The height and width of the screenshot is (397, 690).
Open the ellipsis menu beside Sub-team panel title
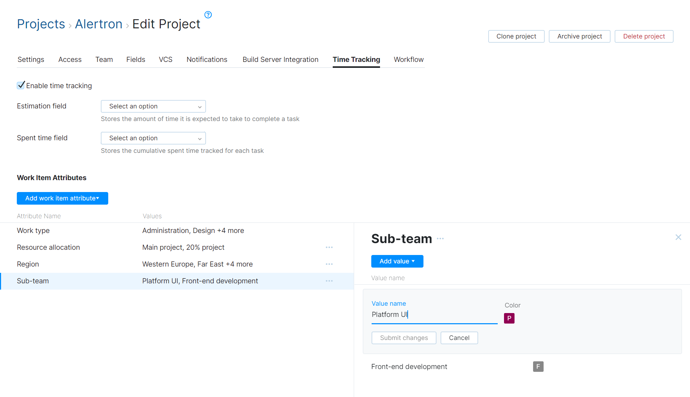point(440,239)
